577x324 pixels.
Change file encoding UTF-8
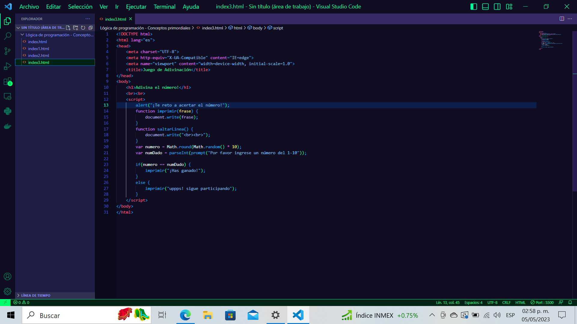[492, 302]
